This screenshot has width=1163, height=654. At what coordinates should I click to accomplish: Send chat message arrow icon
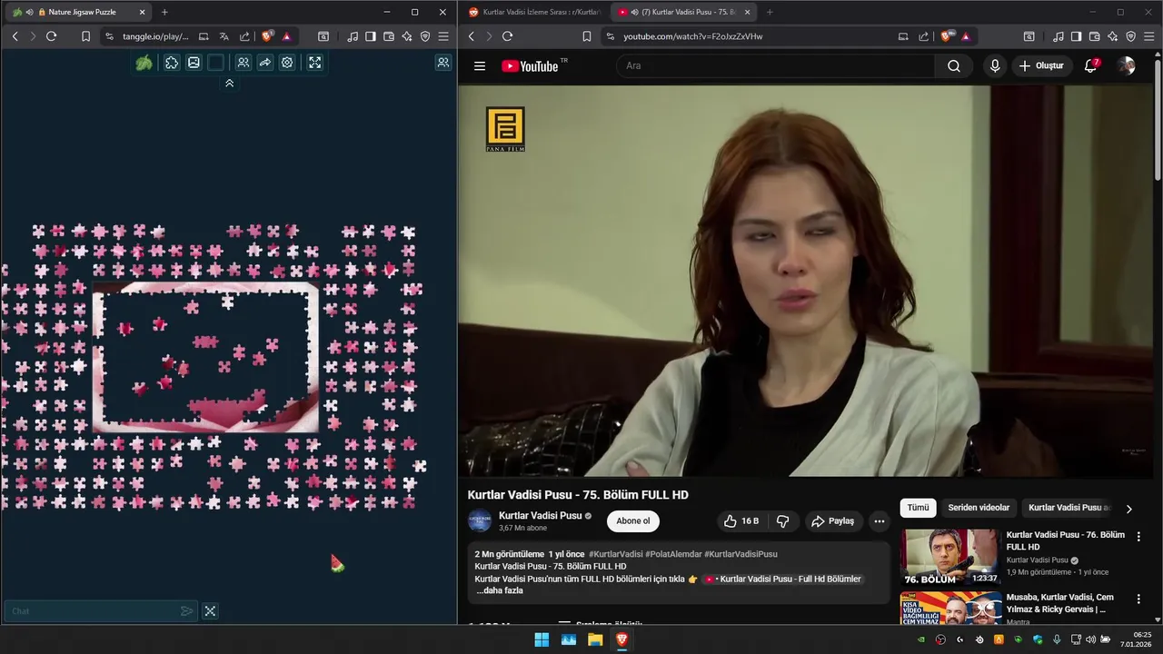(186, 611)
